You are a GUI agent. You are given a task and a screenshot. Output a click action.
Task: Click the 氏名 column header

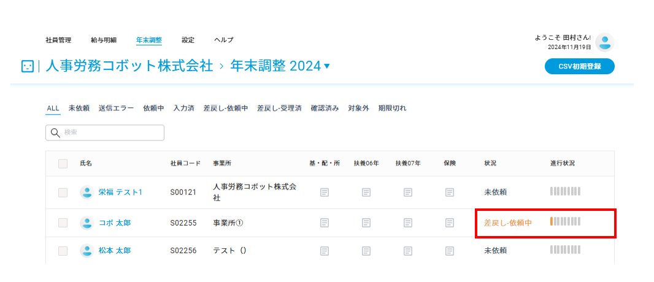tap(86, 163)
